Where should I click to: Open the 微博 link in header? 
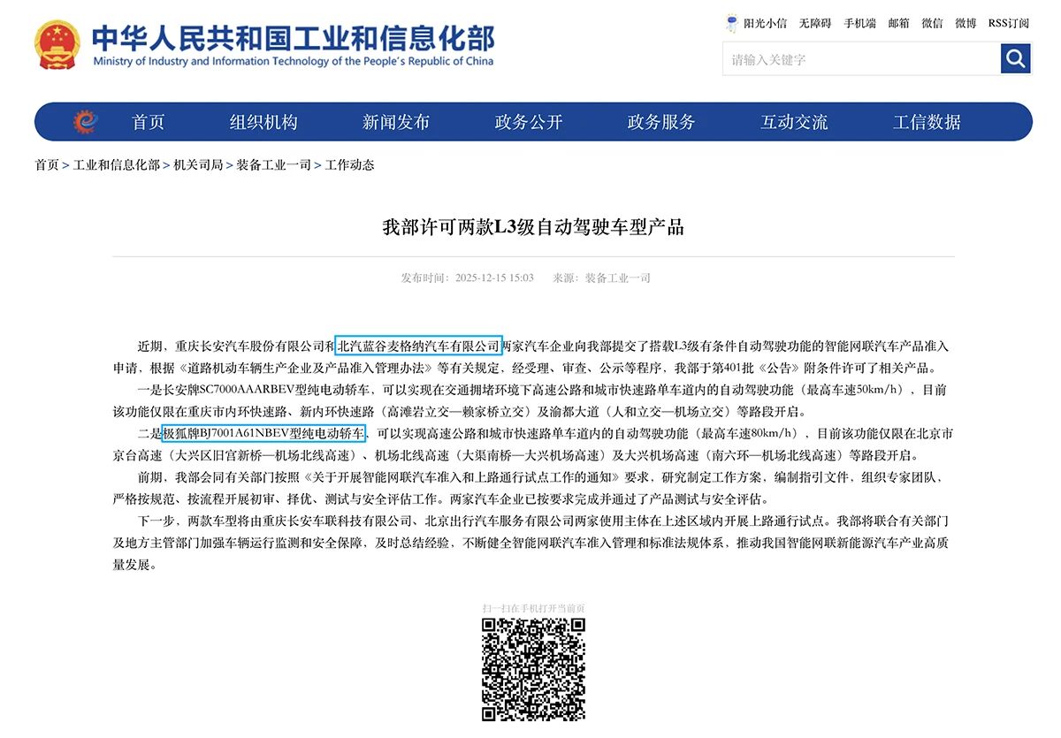pyautogui.click(x=966, y=23)
